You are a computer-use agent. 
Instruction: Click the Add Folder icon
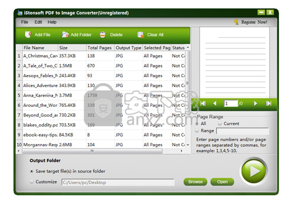click(65, 35)
